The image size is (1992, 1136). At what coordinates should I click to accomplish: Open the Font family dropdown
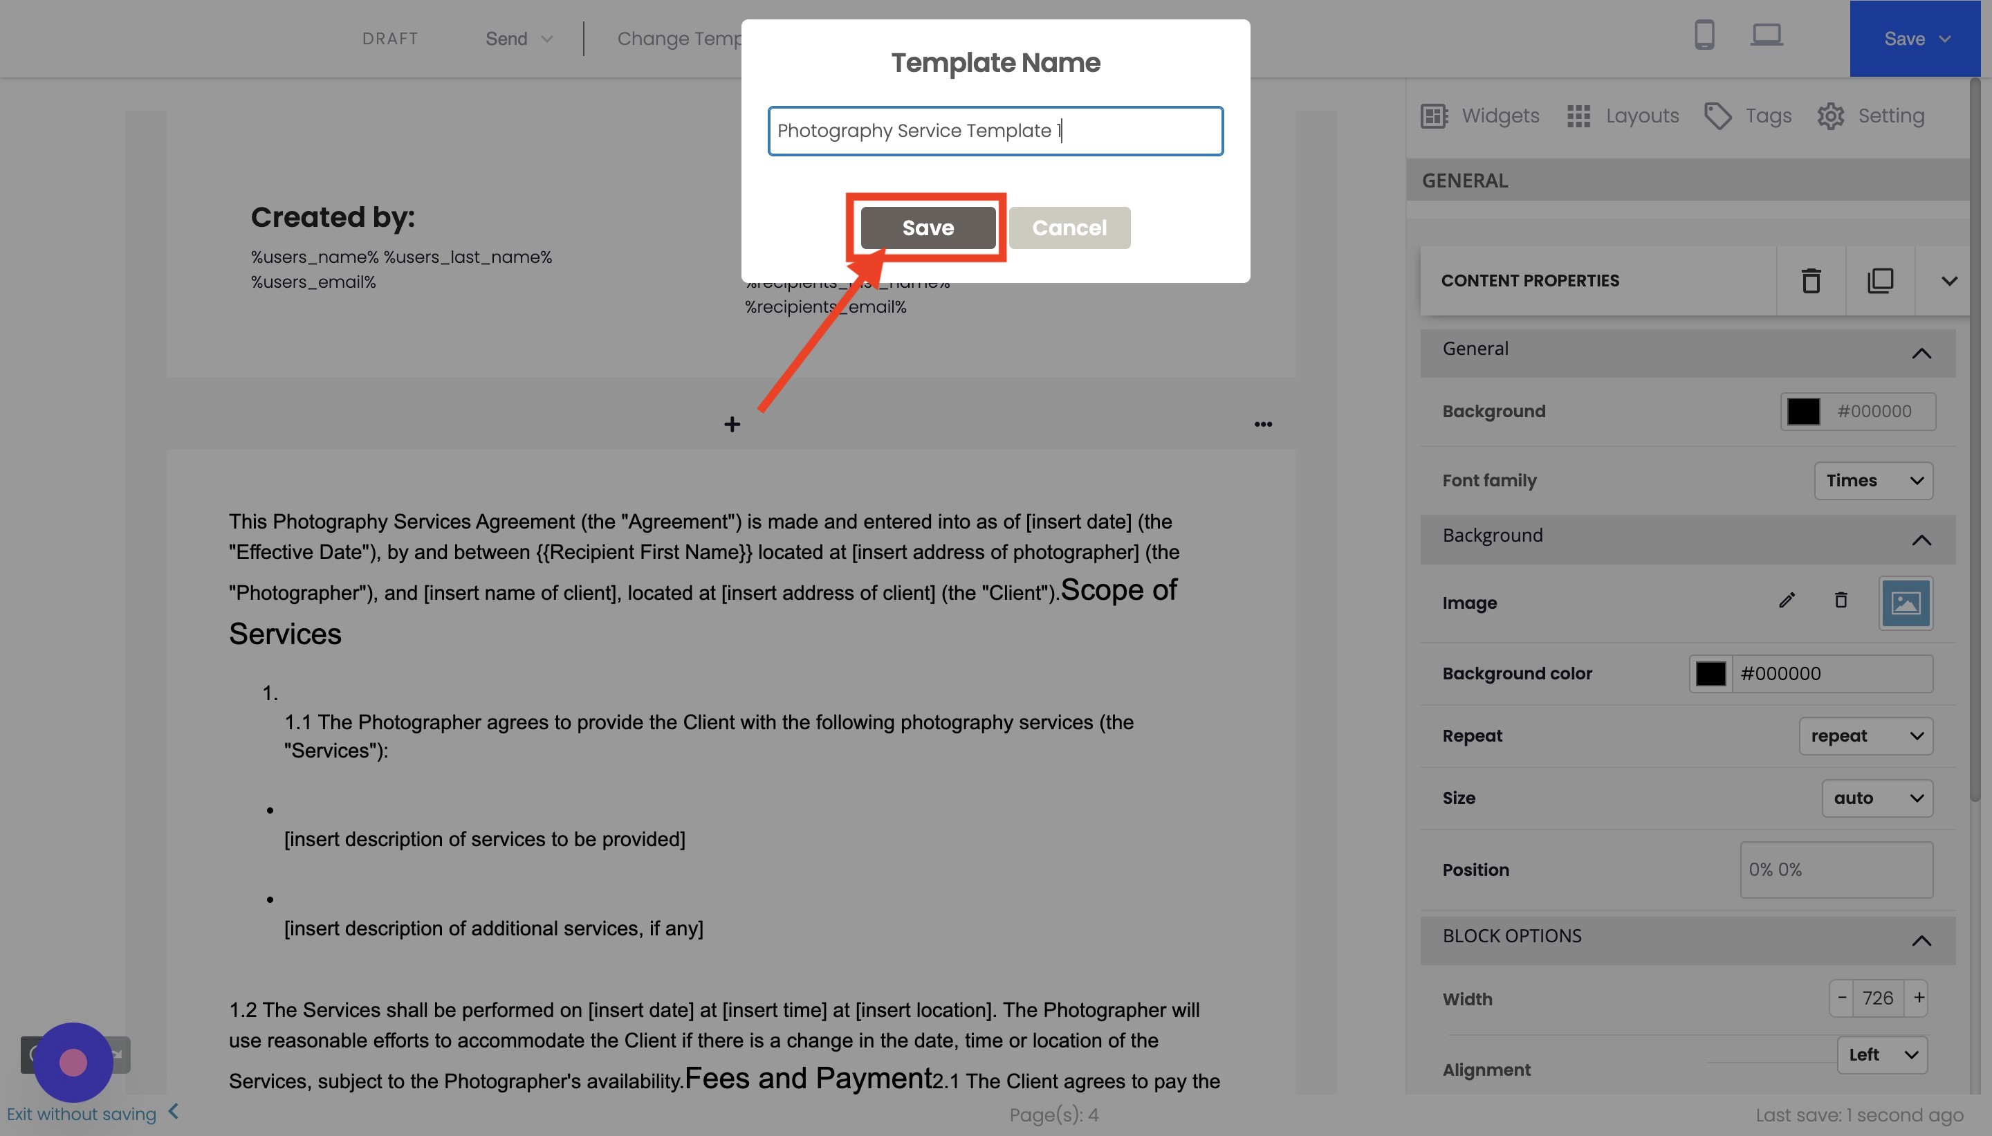(1872, 481)
